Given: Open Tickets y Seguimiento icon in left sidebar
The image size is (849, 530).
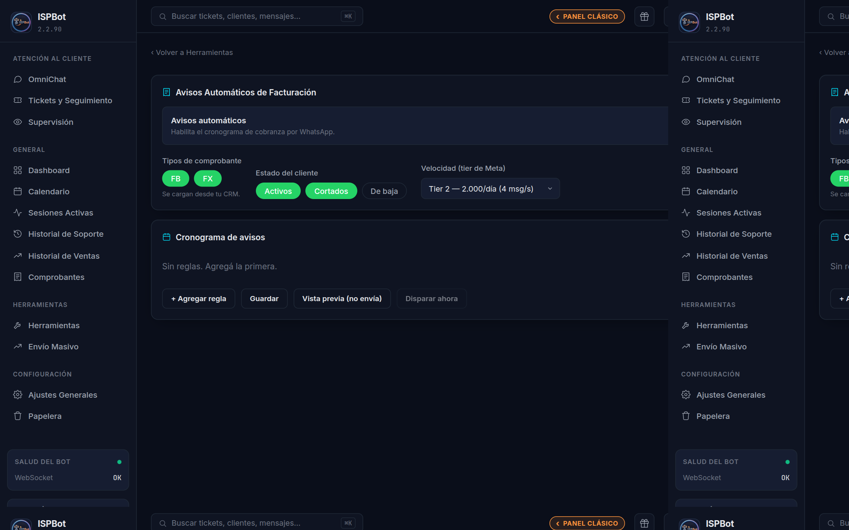Looking at the screenshot, I should [x=18, y=101].
